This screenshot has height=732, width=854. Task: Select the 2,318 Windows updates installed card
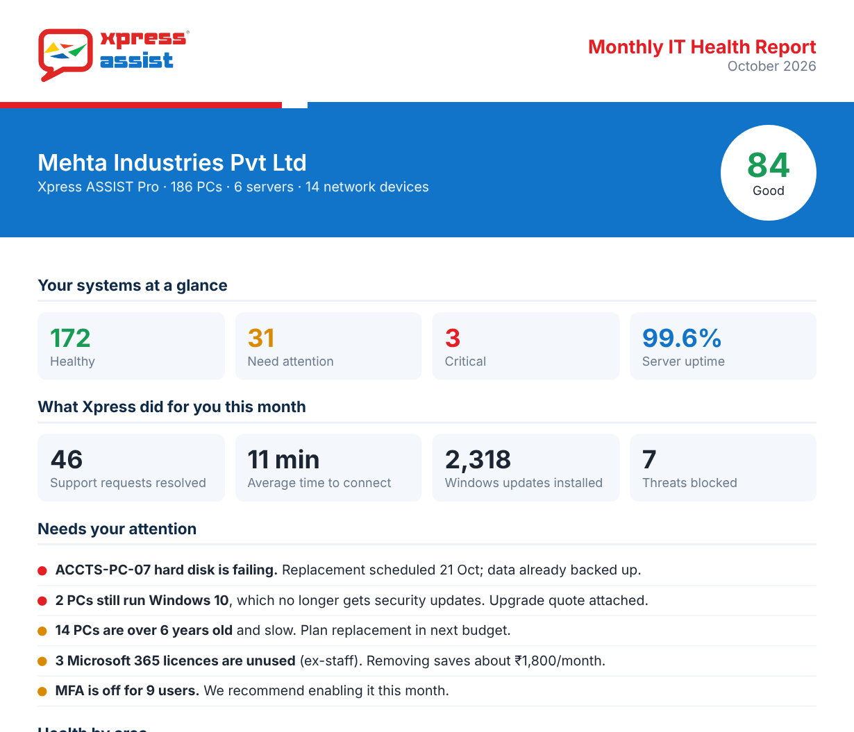526,468
